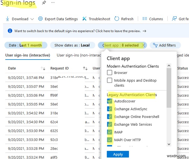The image size is (189, 159).
Task: Switch to User sign-ins (interactive) tab
Action: 28,55
